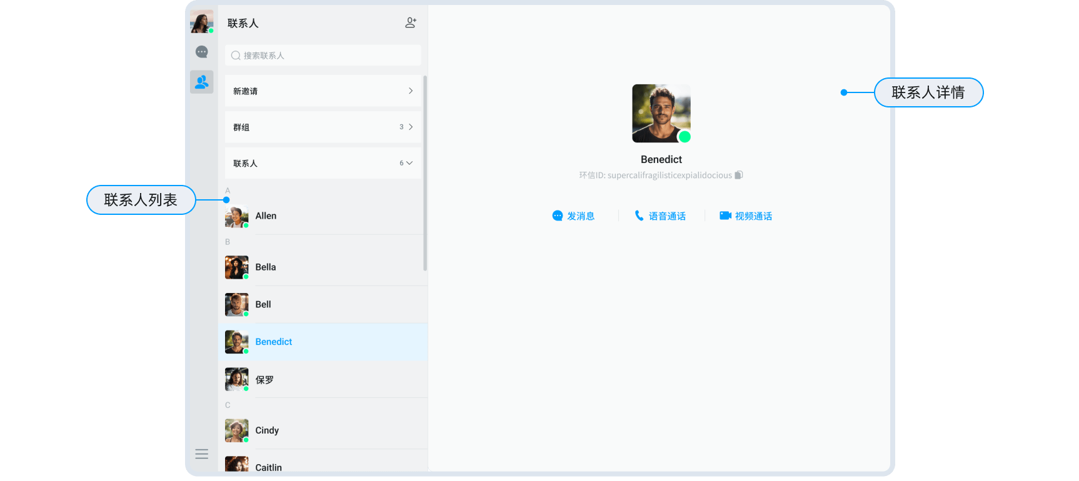This screenshot has height=481, width=1079.
Task: Expand the 新邀请 new invitations row
Action: click(323, 91)
